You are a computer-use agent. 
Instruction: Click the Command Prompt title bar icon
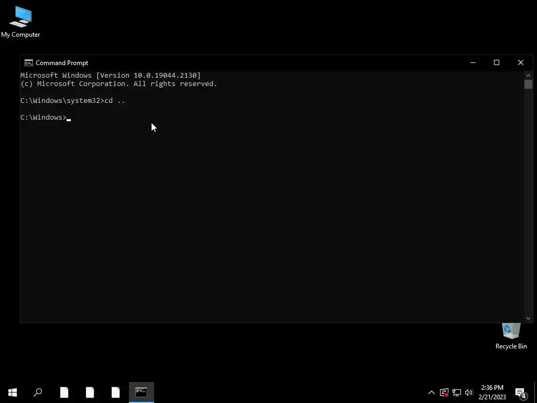[29, 63]
